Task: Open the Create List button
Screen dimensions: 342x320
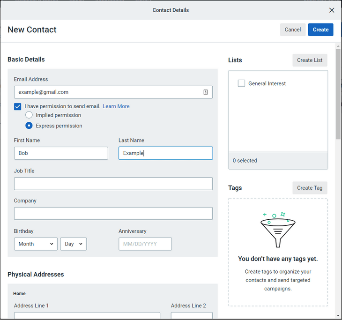Action: (x=310, y=60)
